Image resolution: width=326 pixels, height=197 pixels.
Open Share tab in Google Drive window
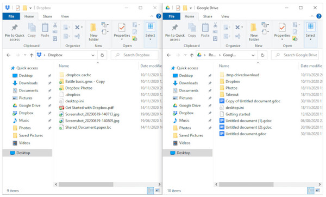point(208,16)
